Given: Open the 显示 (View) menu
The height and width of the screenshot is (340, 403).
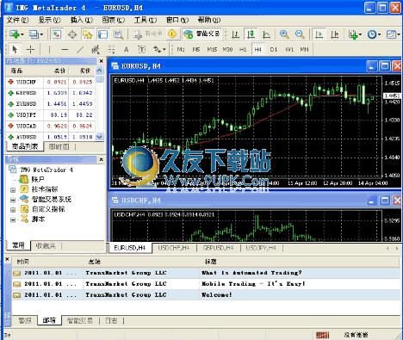Looking at the screenshot, I should click(49, 20).
